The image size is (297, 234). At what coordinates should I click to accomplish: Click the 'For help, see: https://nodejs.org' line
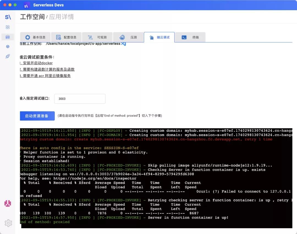pos(78,178)
